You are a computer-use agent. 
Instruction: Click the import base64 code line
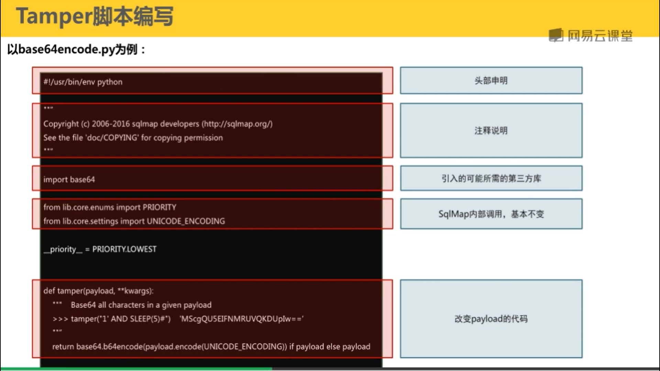point(69,180)
